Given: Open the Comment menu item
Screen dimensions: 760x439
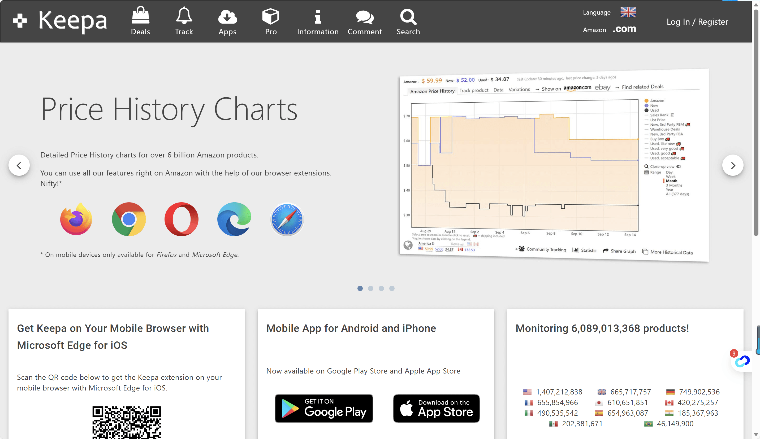Looking at the screenshot, I should pos(365,22).
